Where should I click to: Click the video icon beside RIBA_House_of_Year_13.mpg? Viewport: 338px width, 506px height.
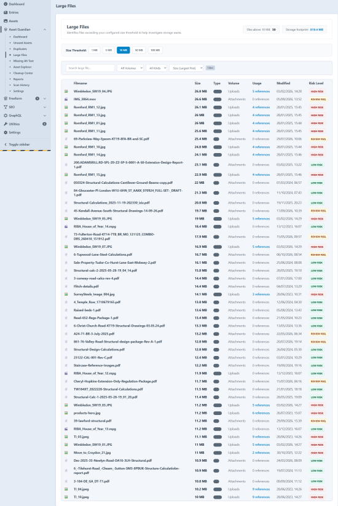66,429
